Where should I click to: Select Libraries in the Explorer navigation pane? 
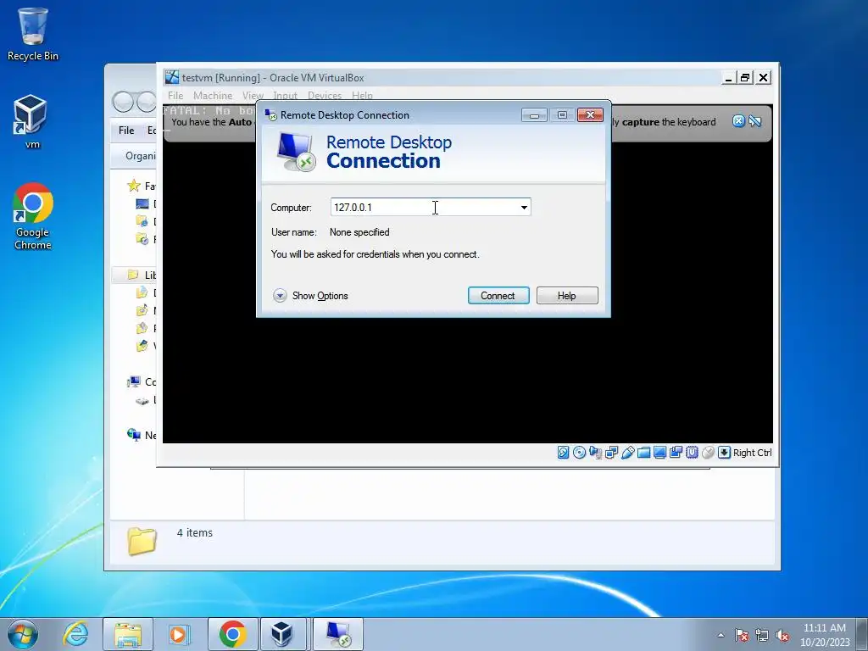pos(142,275)
